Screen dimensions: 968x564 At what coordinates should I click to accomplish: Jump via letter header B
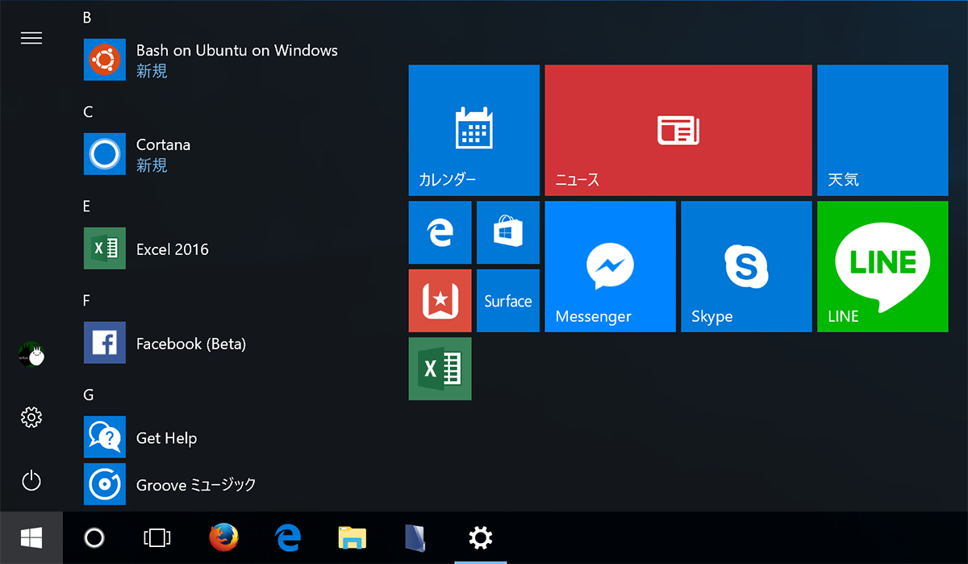click(87, 17)
